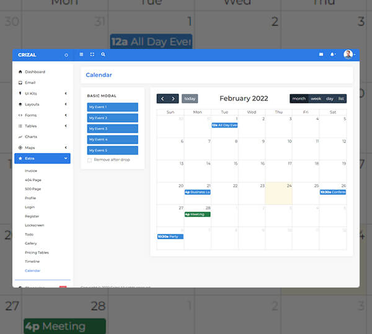
Task: Open 10:30a Party event
Action: (x=170, y=237)
